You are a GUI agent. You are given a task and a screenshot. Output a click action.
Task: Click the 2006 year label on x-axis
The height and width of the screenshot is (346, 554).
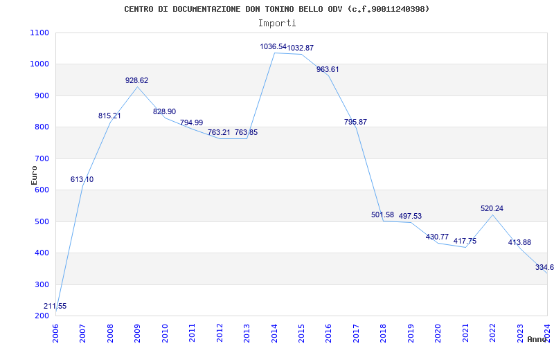[56, 333]
